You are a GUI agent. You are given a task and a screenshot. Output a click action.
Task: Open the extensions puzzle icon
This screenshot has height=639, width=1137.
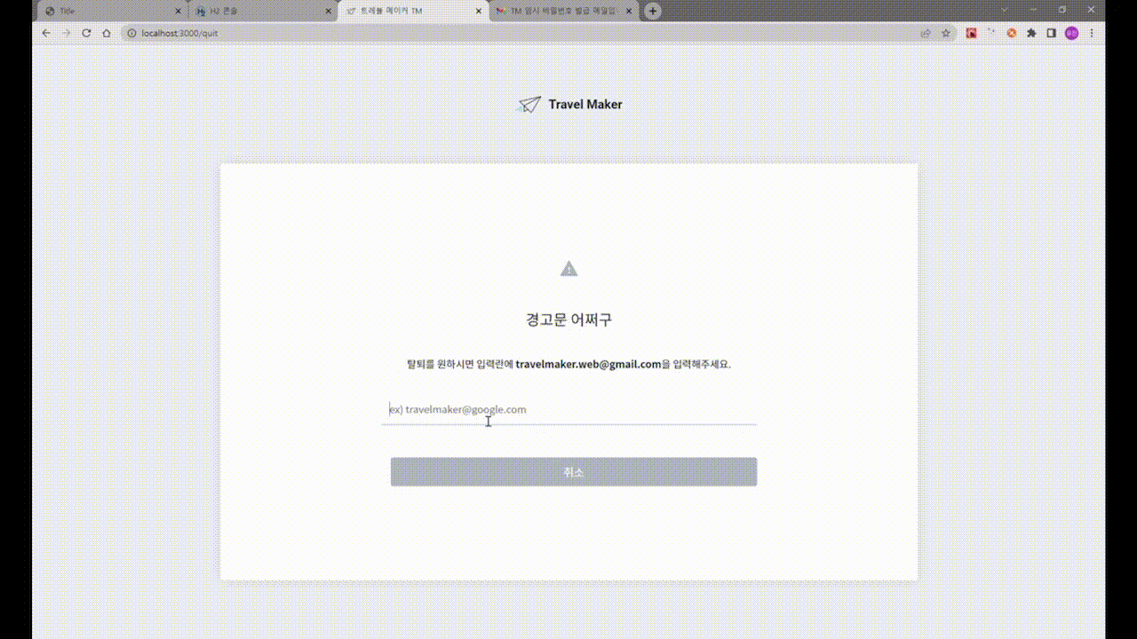click(1031, 33)
